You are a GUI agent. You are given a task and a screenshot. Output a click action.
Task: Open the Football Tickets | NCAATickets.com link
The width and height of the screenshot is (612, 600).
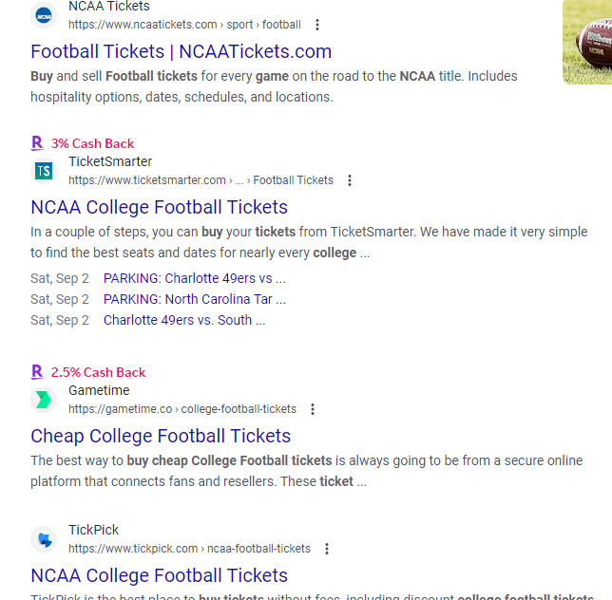click(x=181, y=51)
